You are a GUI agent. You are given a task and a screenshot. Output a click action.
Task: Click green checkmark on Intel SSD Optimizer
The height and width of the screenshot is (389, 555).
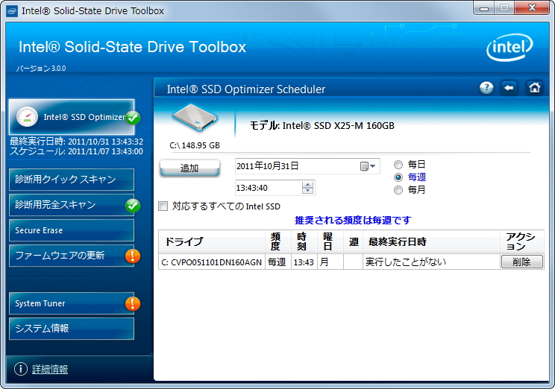(x=133, y=118)
